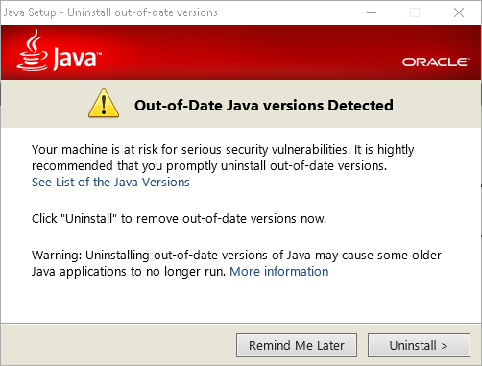Click the Java Setup title bar text
This screenshot has width=482, height=366.
tap(110, 12)
